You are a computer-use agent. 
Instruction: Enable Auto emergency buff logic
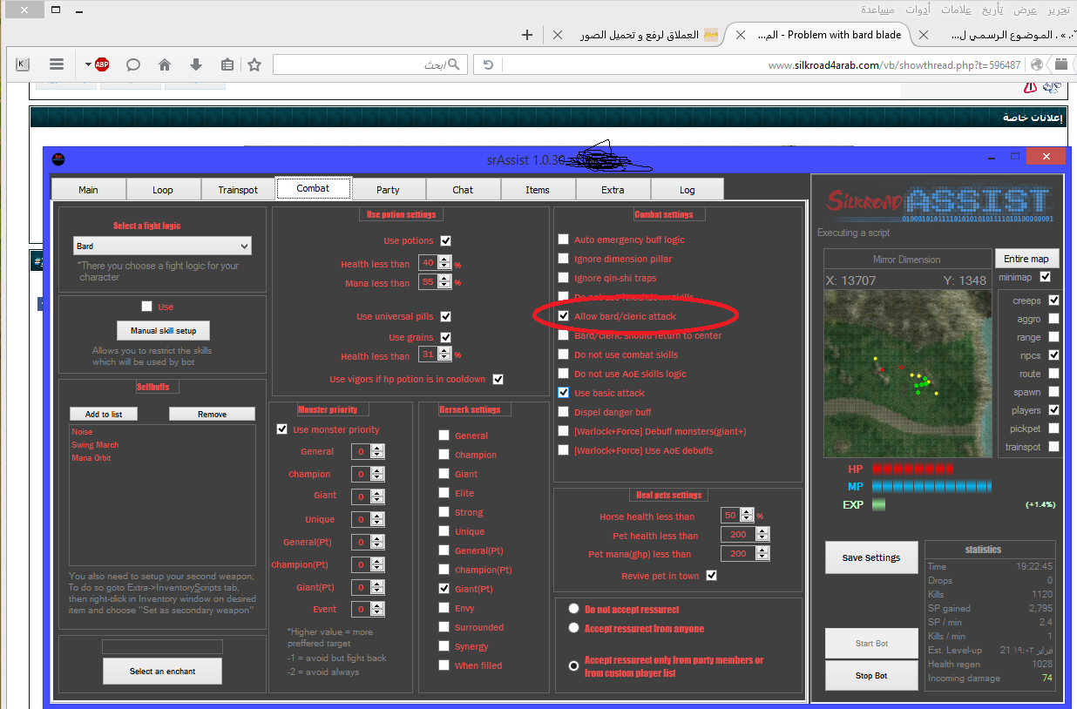click(x=564, y=240)
